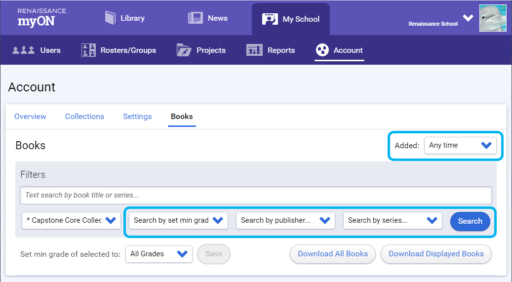Image resolution: width=512 pixels, height=282 pixels.
Task: Open the Added Any time dropdown
Action: pyautogui.click(x=460, y=145)
